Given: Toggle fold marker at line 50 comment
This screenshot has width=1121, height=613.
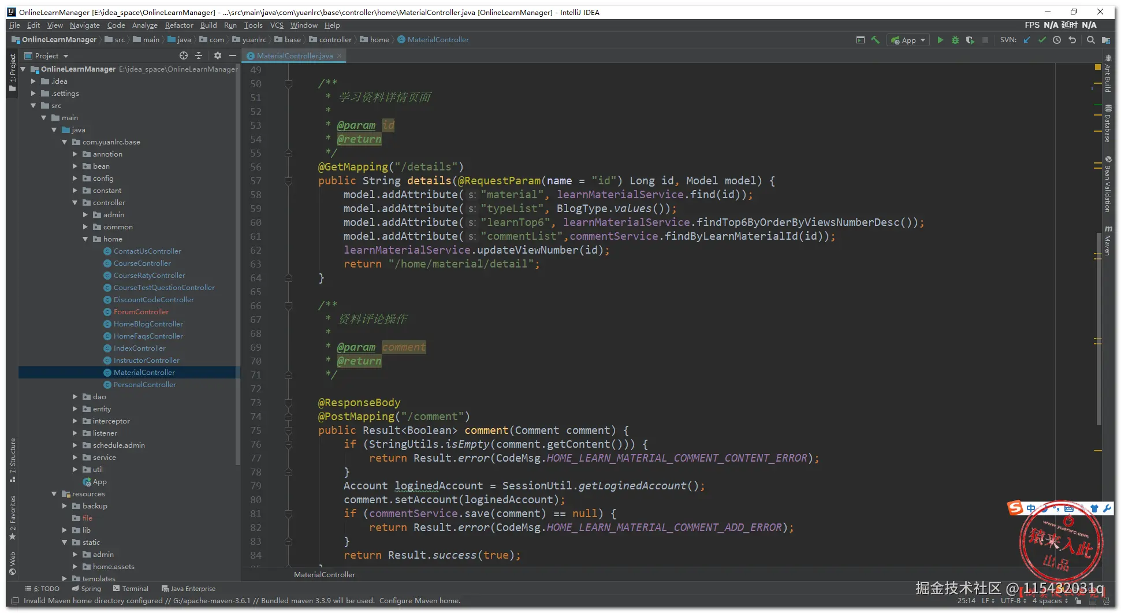Looking at the screenshot, I should (x=288, y=84).
